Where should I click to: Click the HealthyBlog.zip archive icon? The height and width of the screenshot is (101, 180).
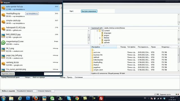[x=3, y=15]
